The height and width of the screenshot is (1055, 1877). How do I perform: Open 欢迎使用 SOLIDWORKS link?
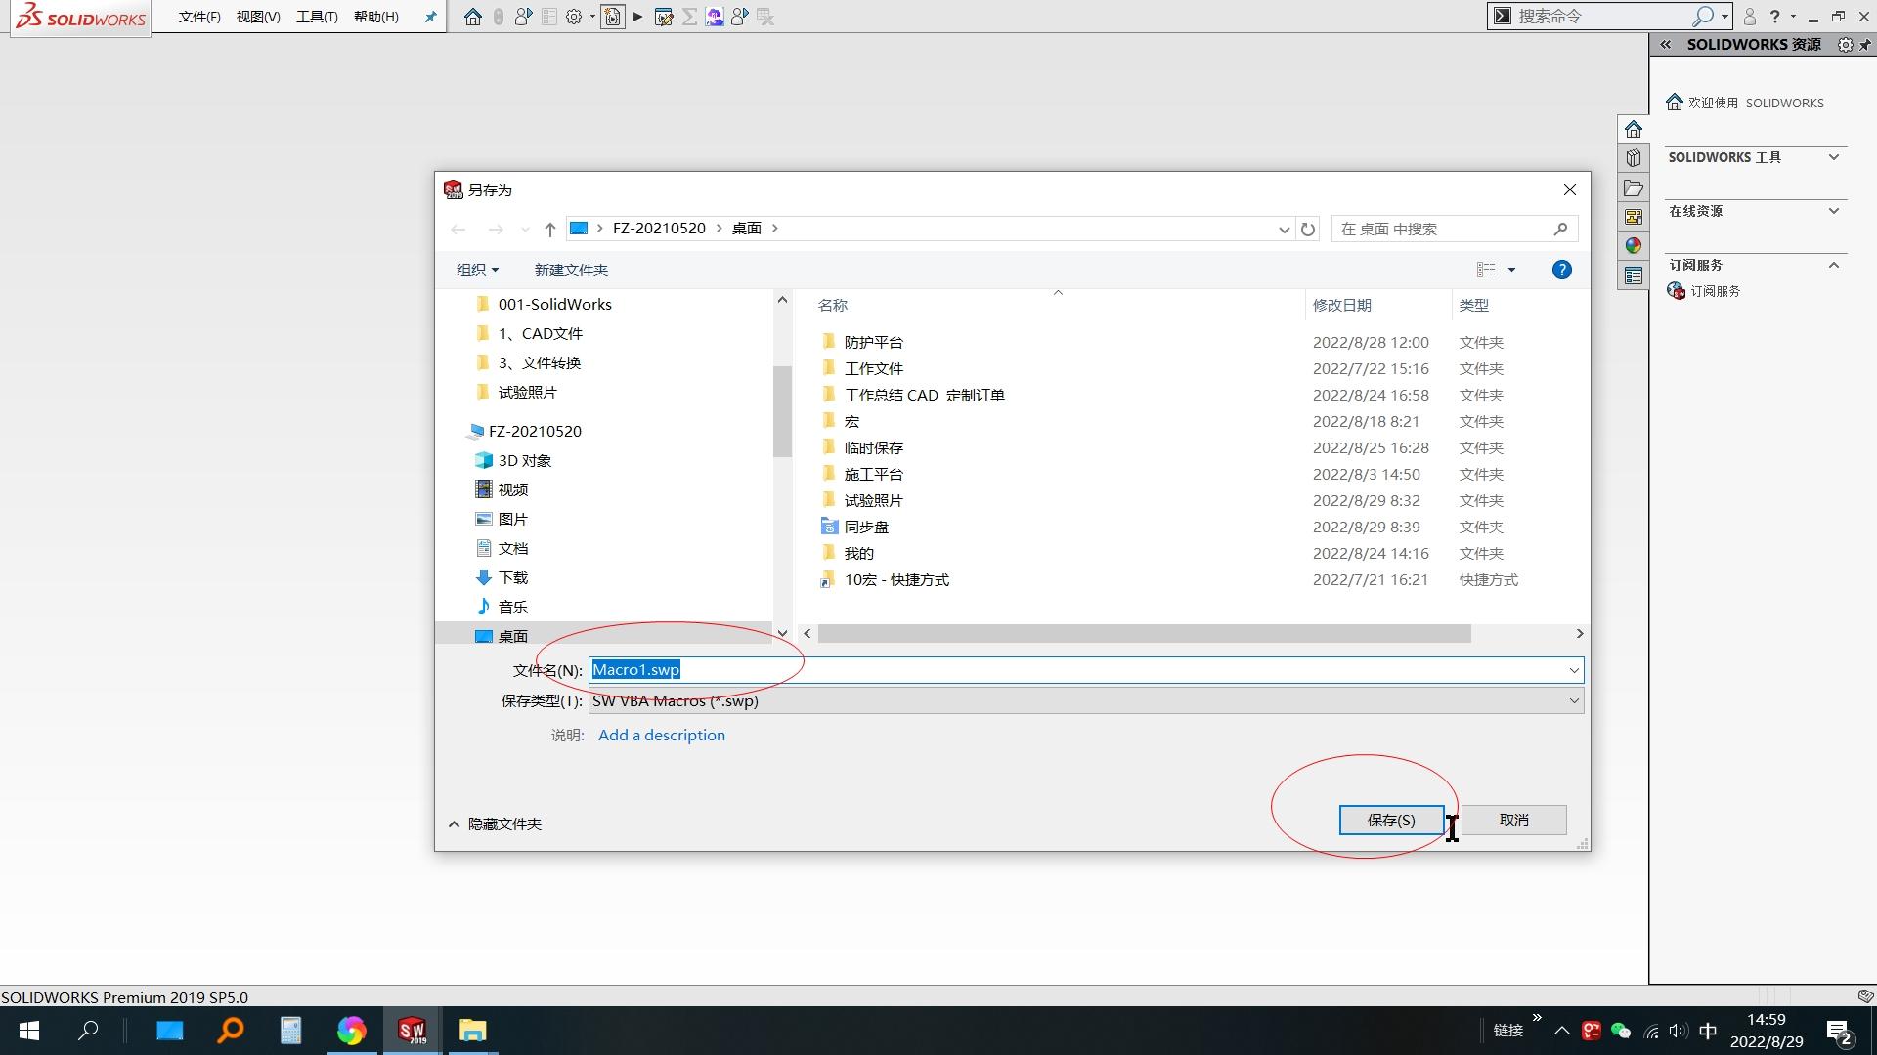coord(1745,103)
